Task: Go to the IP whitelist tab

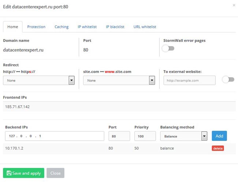Action: pyautogui.click(x=87, y=27)
